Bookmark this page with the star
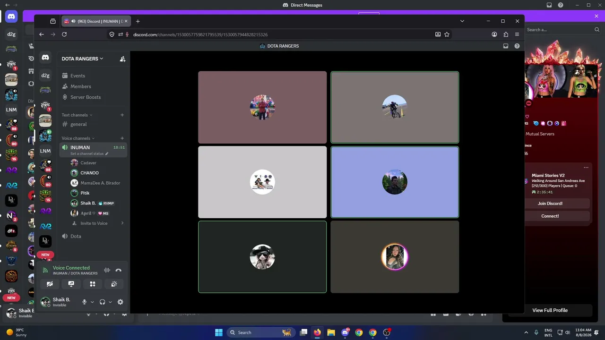605x340 pixels. click(447, 34)
